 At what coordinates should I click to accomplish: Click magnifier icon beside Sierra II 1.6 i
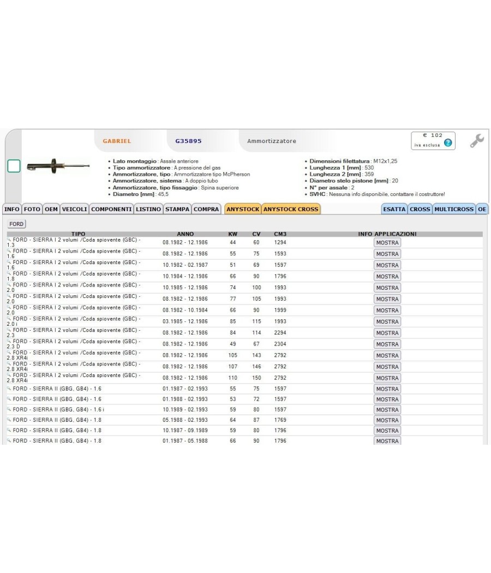click(x=9, y=409)
